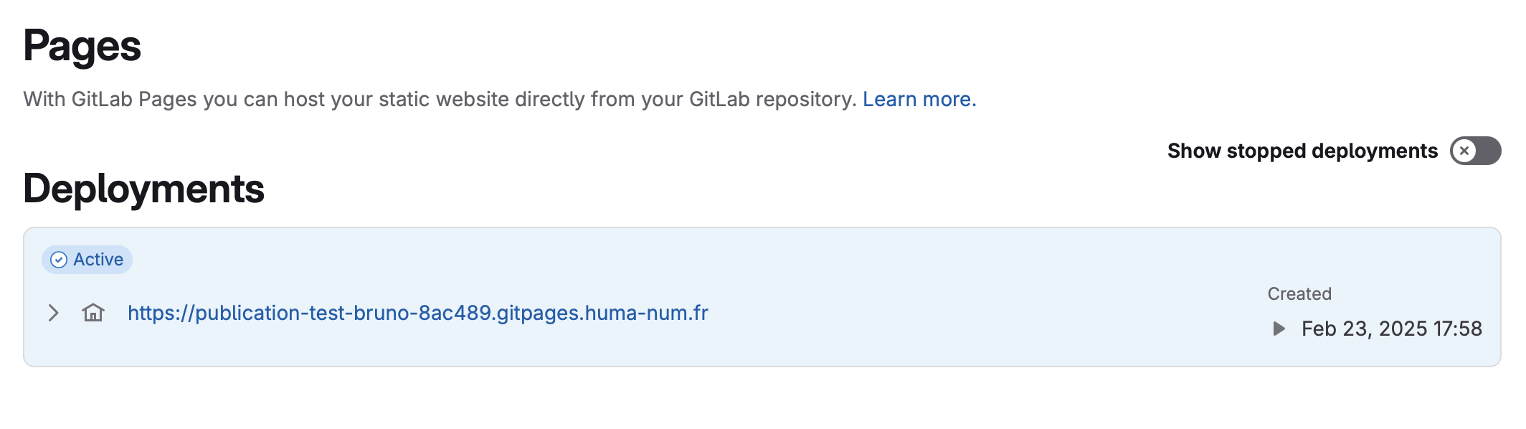Toggle the Show stopped deployments switch
1526x429 pixels.
1475,151
